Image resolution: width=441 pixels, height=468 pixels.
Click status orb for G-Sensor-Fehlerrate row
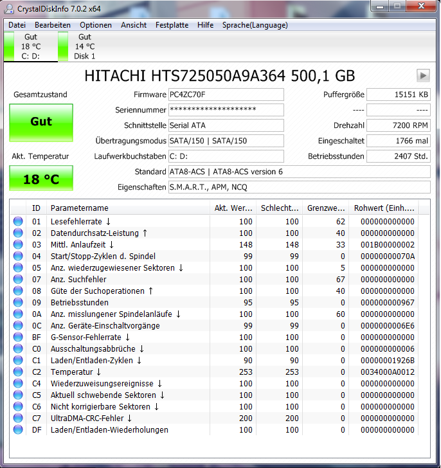[18, 337]
